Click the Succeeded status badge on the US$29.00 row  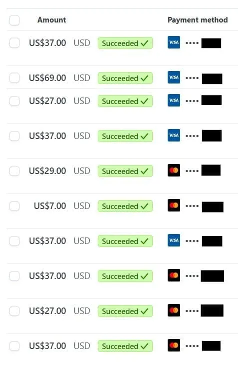click(x=125, y=171)
